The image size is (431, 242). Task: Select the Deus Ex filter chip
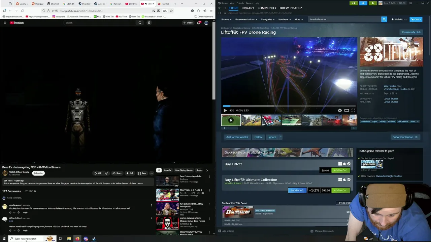point(168,170)
